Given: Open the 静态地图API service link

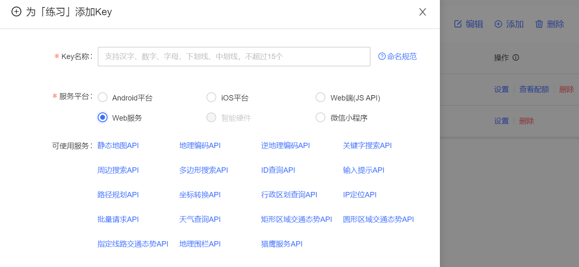Looking at the screenshot, I should (x=118, y=145).
